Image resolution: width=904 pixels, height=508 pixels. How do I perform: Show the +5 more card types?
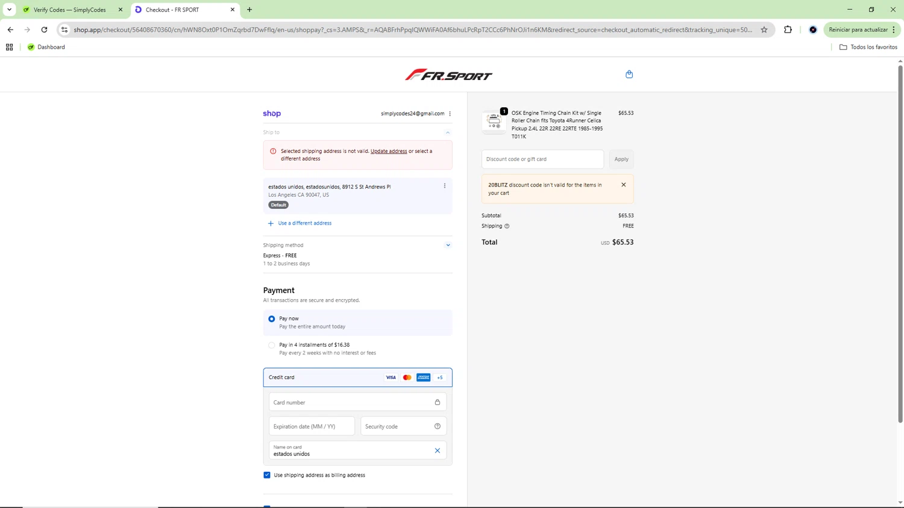click(440, 377)
